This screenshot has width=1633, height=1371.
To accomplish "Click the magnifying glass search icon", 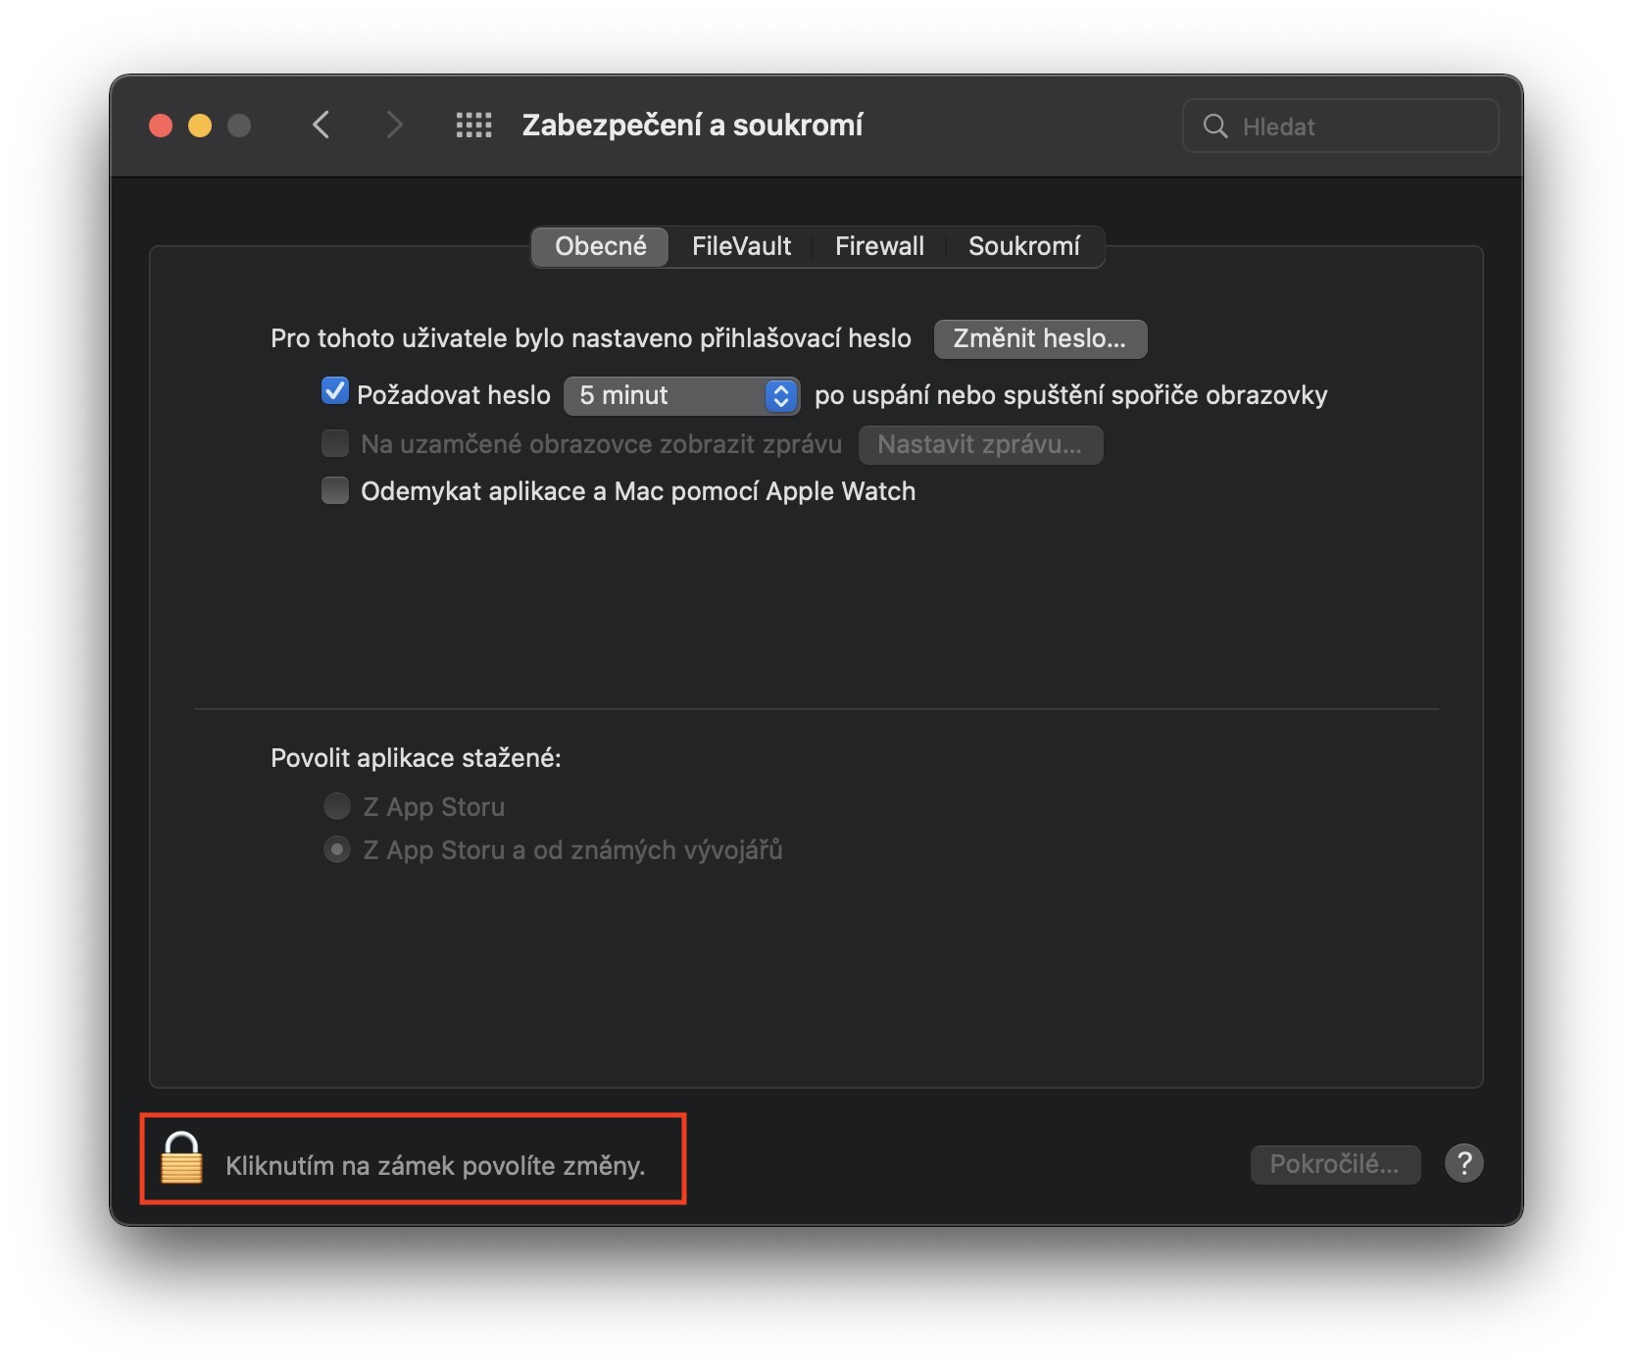I will pos(1215,127).
